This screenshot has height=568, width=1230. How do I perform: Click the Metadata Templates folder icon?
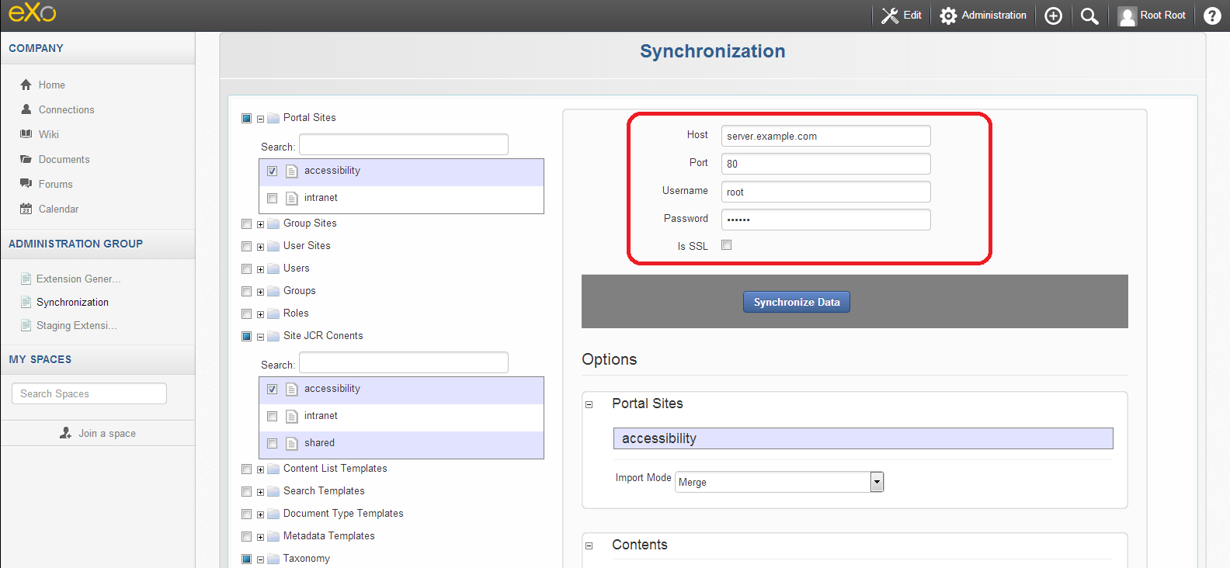pos(273,536)
